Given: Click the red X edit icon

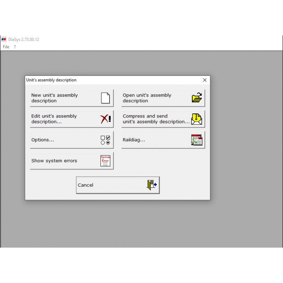Looking at the screenshot, I should click(105, 119).
